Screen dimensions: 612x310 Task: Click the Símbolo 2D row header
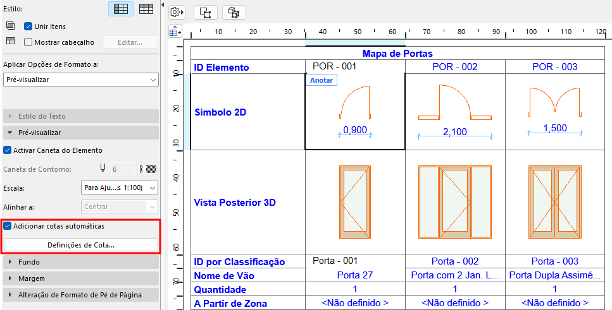point(248,111)
